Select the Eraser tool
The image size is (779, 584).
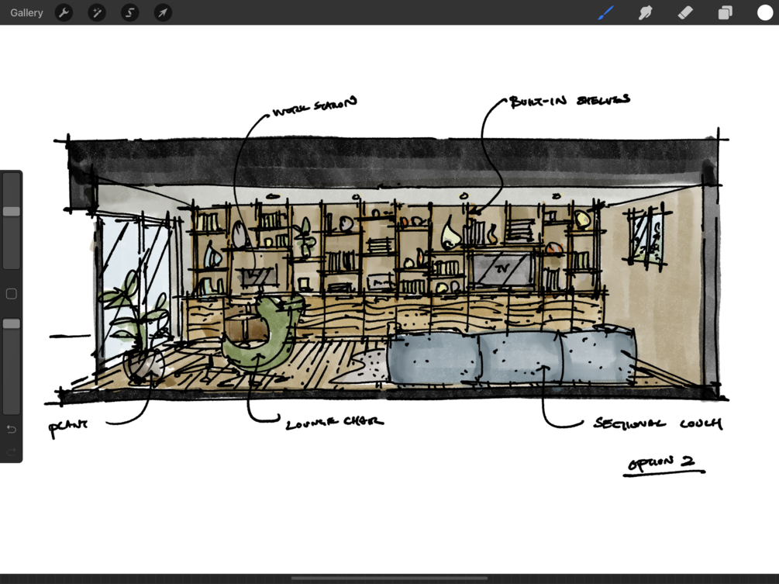point(685,13)
